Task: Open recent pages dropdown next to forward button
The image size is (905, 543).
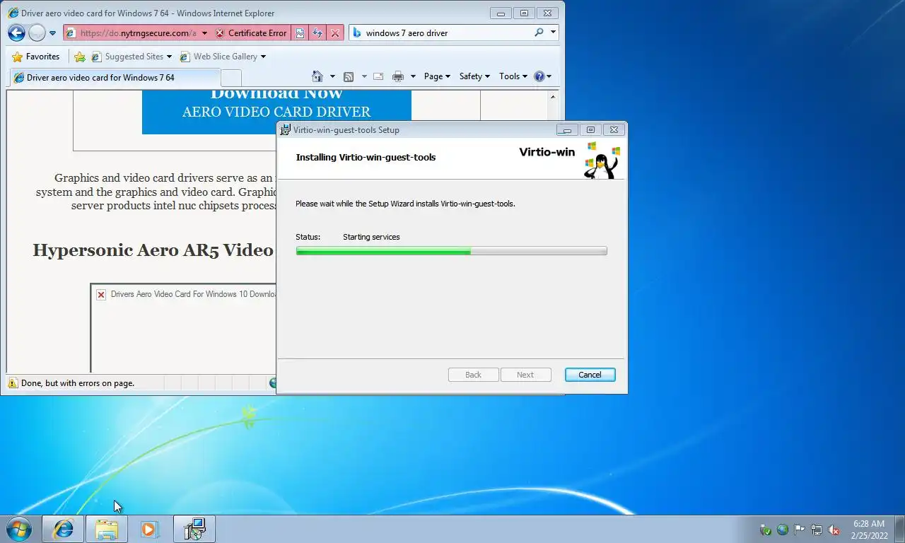Action: [x=52, y=33]
